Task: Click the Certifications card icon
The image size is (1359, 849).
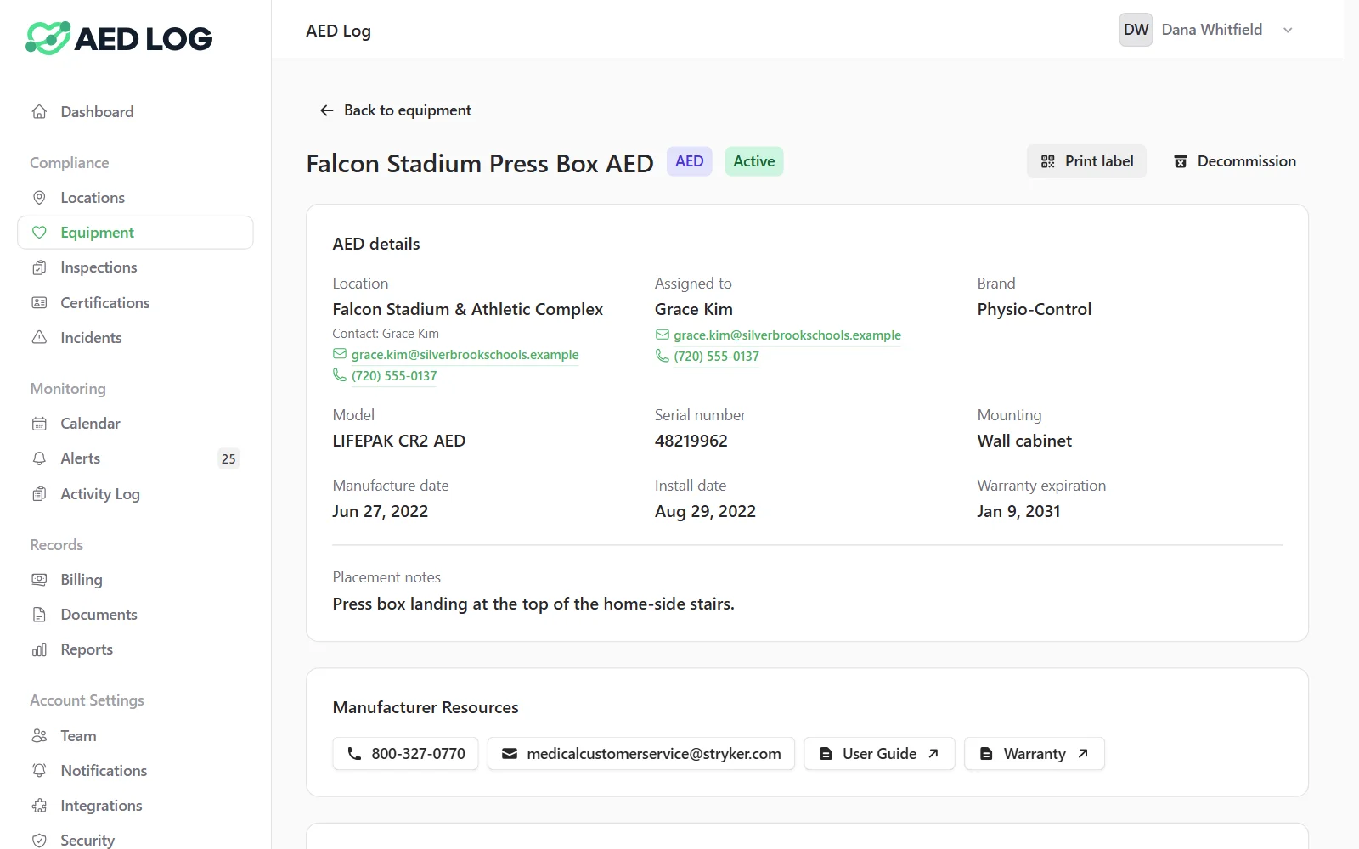Action: pos(39,303)
